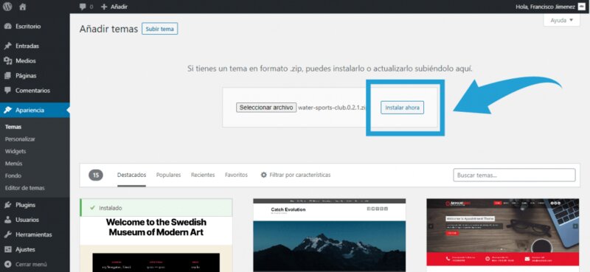Open the Catch Evolution theme thumbnail
This screenshot has height=272, width=590.
coord(329,235)
